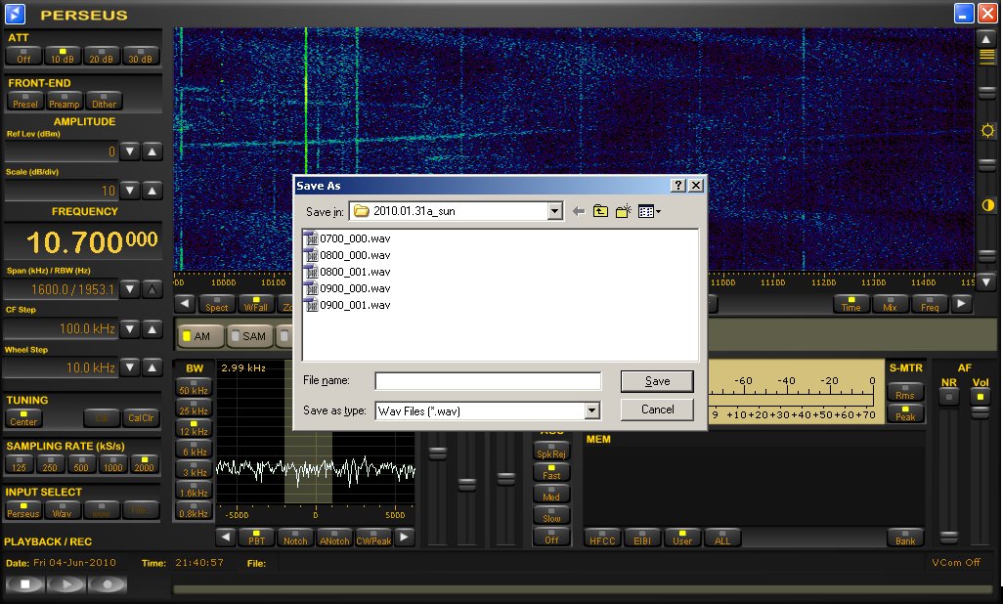Select the Freq display option
The image size is (1003, 604).
point(930,304)
